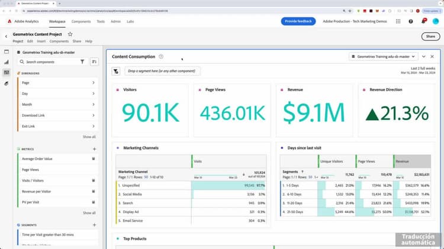Favorite the project with the star icon
The height and width of the screenshot is (249, 444).
[x=70, y=34]
